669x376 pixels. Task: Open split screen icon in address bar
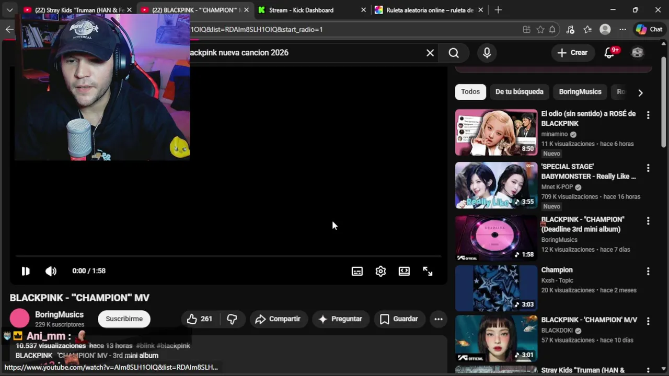pyautogui.click(x=526, y=30)
